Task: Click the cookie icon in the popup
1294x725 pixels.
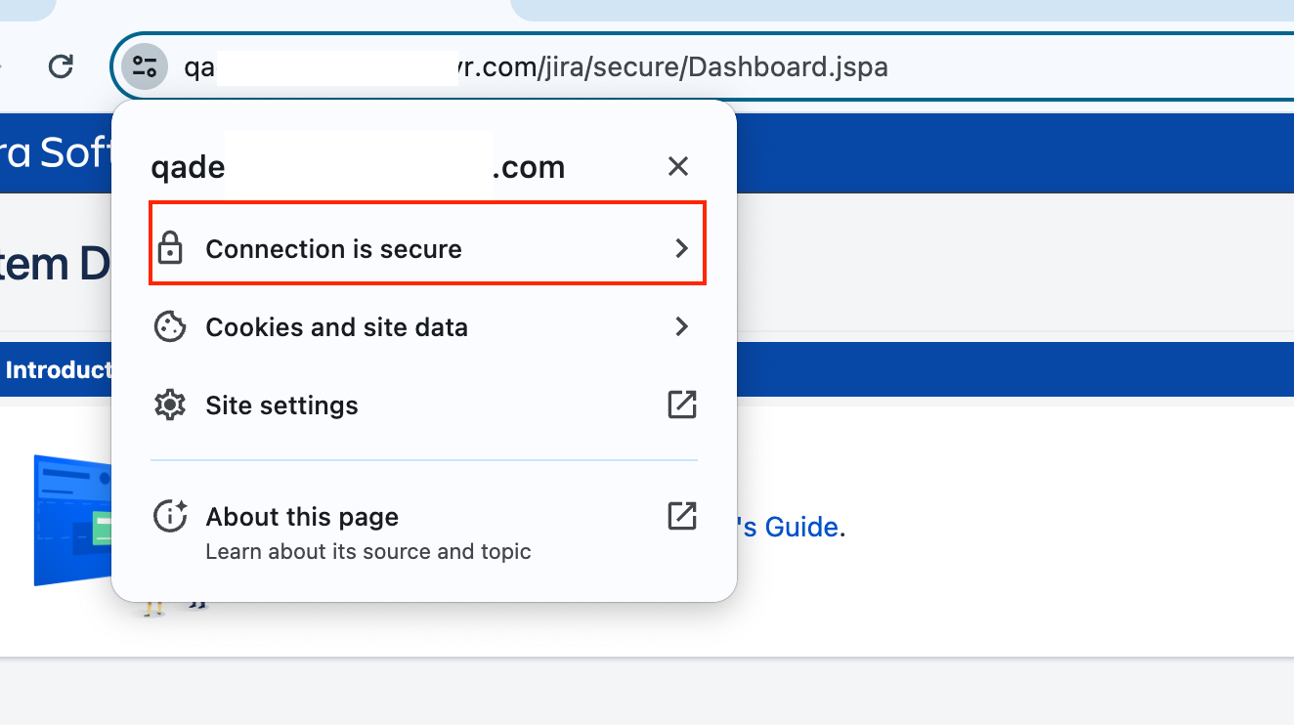Action: coord(171,326)
